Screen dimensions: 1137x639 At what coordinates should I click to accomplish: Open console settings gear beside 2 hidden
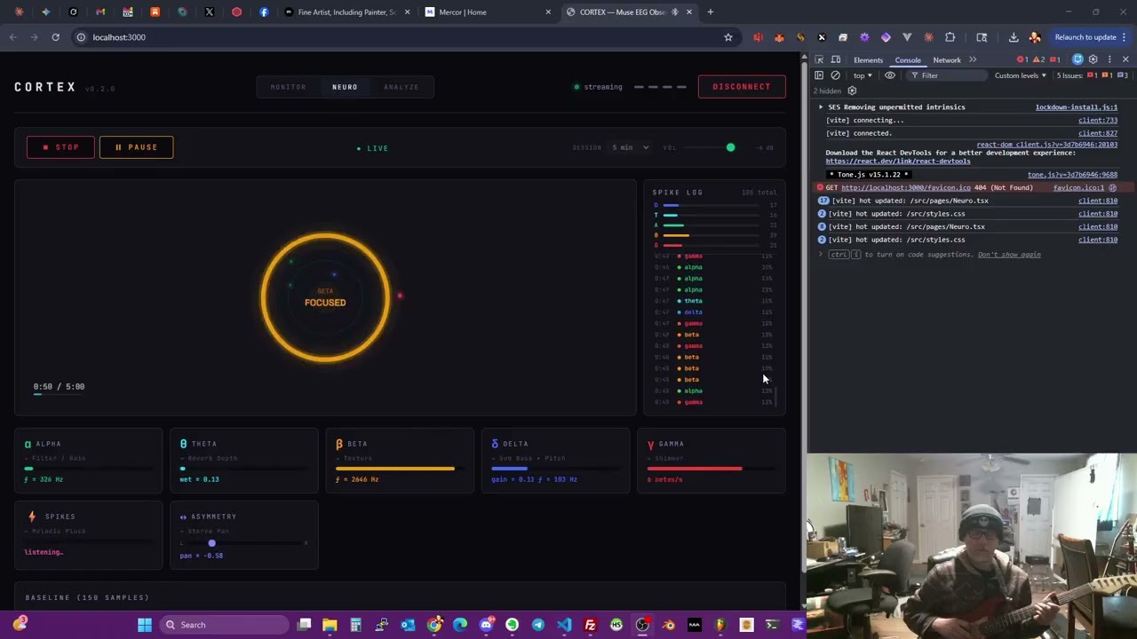pyautogui.click(x=852, y=91)
